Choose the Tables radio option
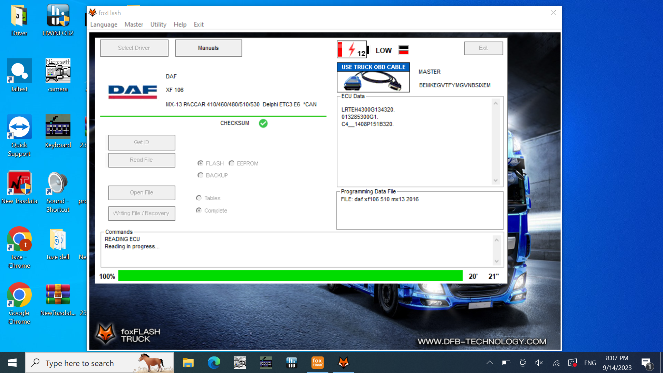The image size is (663, 373). 199,198
